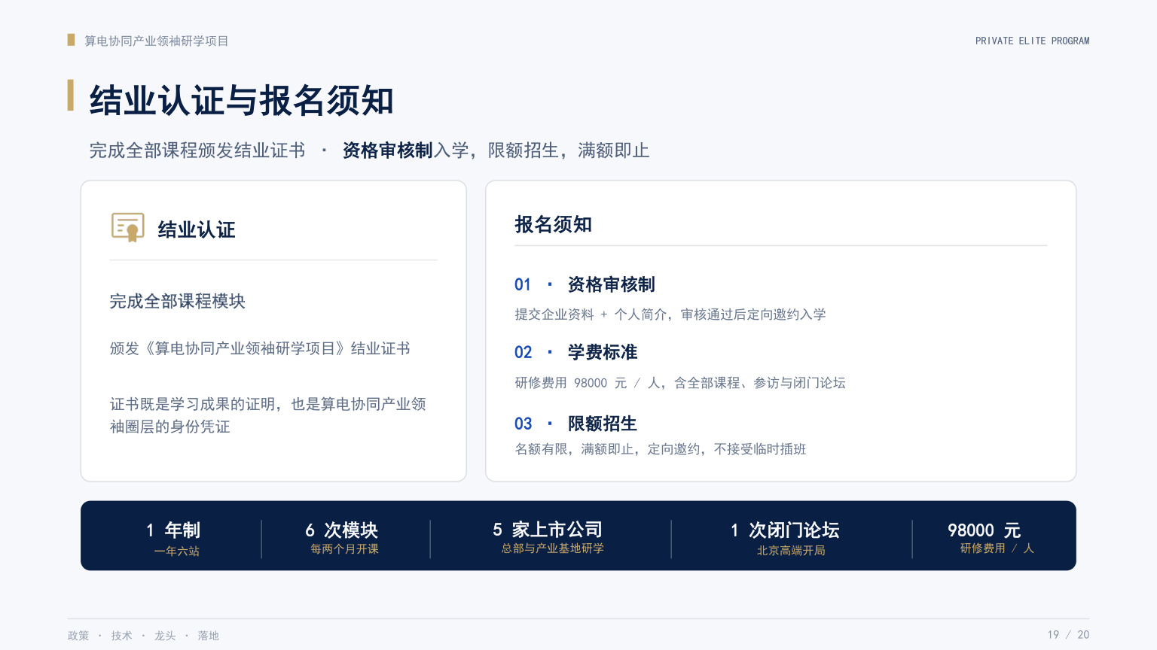Click the line 颁发《算电协同产业领袖研学项目》结业证书
This screenshot has height=650, width=1157.
coord(260,348)
